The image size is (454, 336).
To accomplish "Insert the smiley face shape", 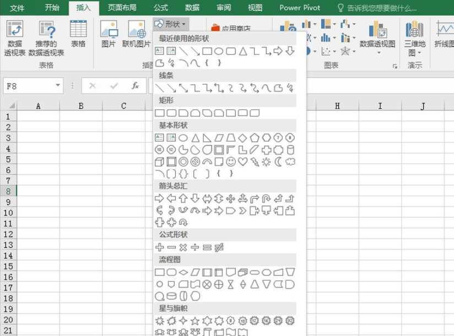I will click(231, 162).
